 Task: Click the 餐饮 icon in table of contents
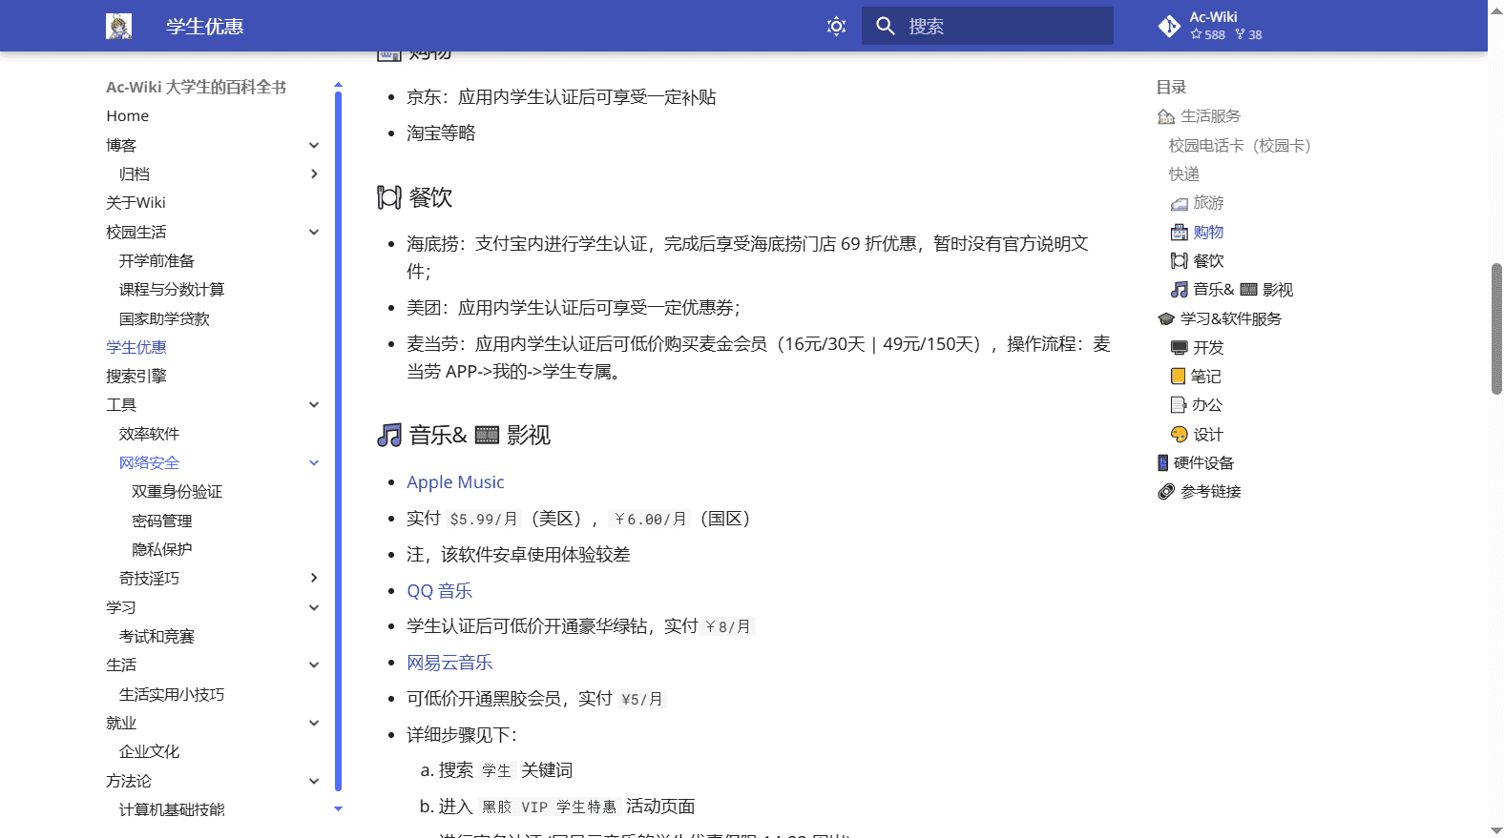1180,261
